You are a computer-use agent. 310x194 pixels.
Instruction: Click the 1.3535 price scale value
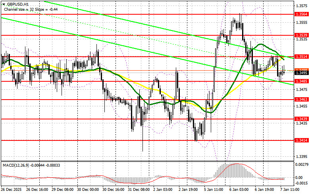click(302, 39)
